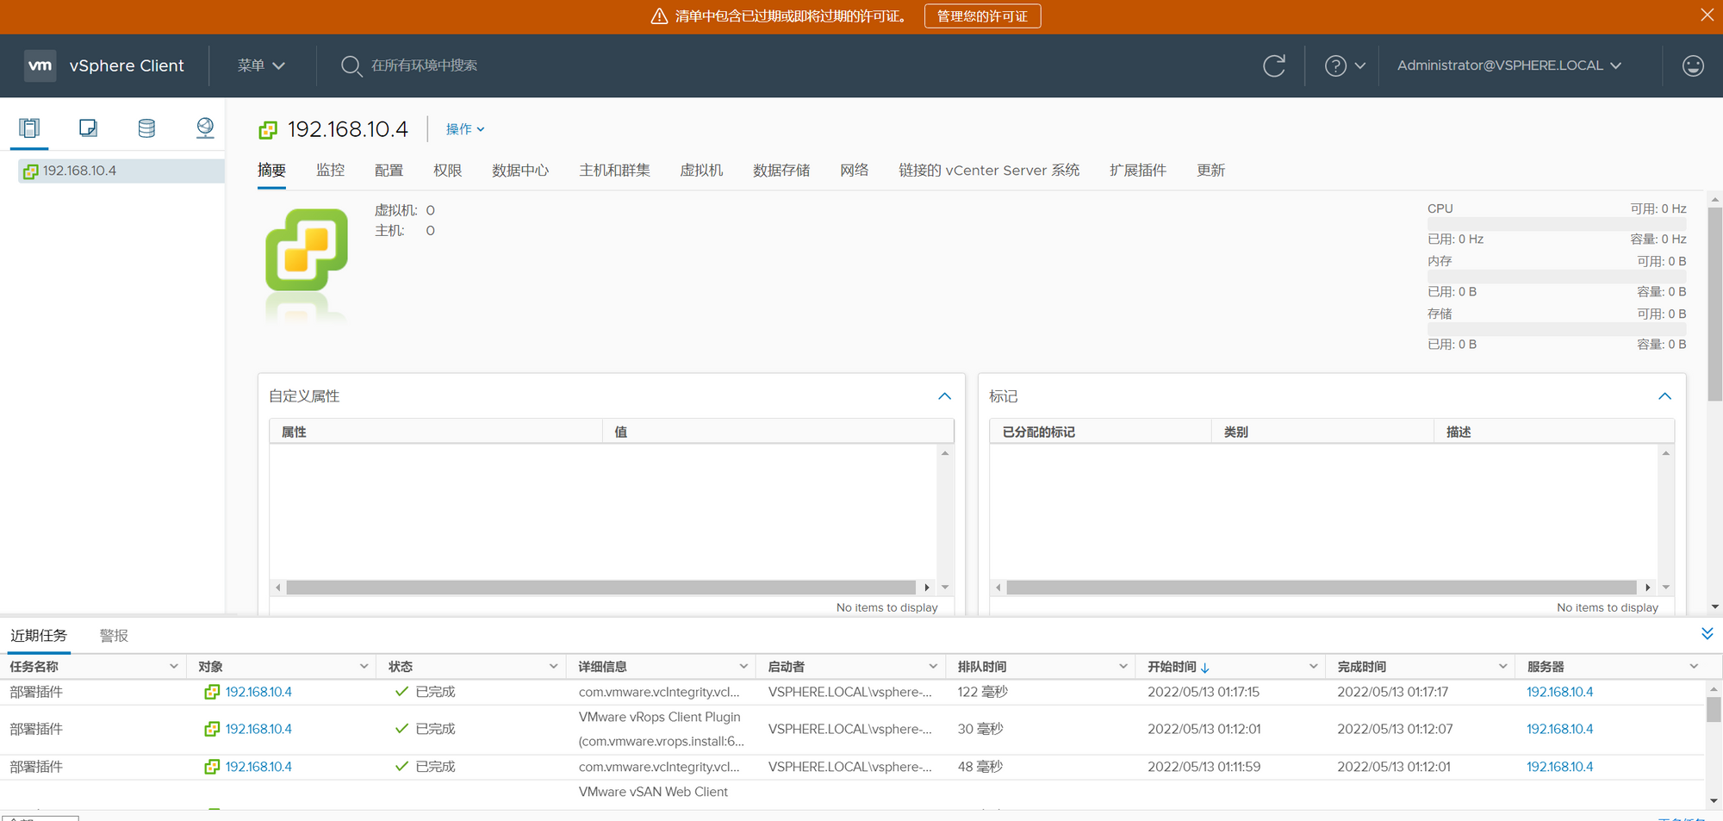Open 192.168.10.4 server link in the 48 毫秒 task row
The width and height of the screenshot is (1723, 821).
(1559, 767)
